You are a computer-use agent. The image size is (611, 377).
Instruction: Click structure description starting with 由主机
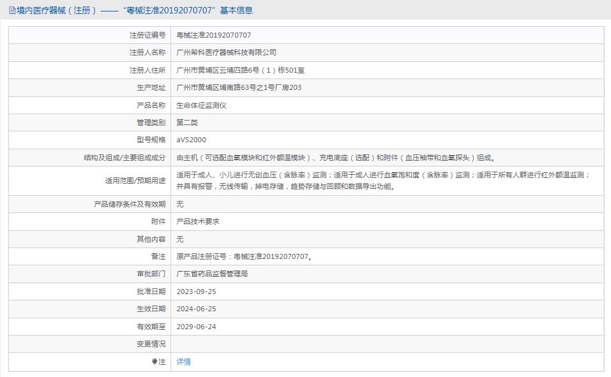pyautogui.click(x=336, y=158)
